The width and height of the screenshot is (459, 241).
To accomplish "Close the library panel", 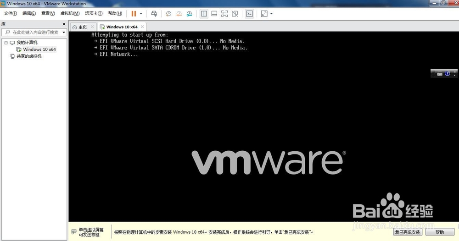I will click(64, 24).
